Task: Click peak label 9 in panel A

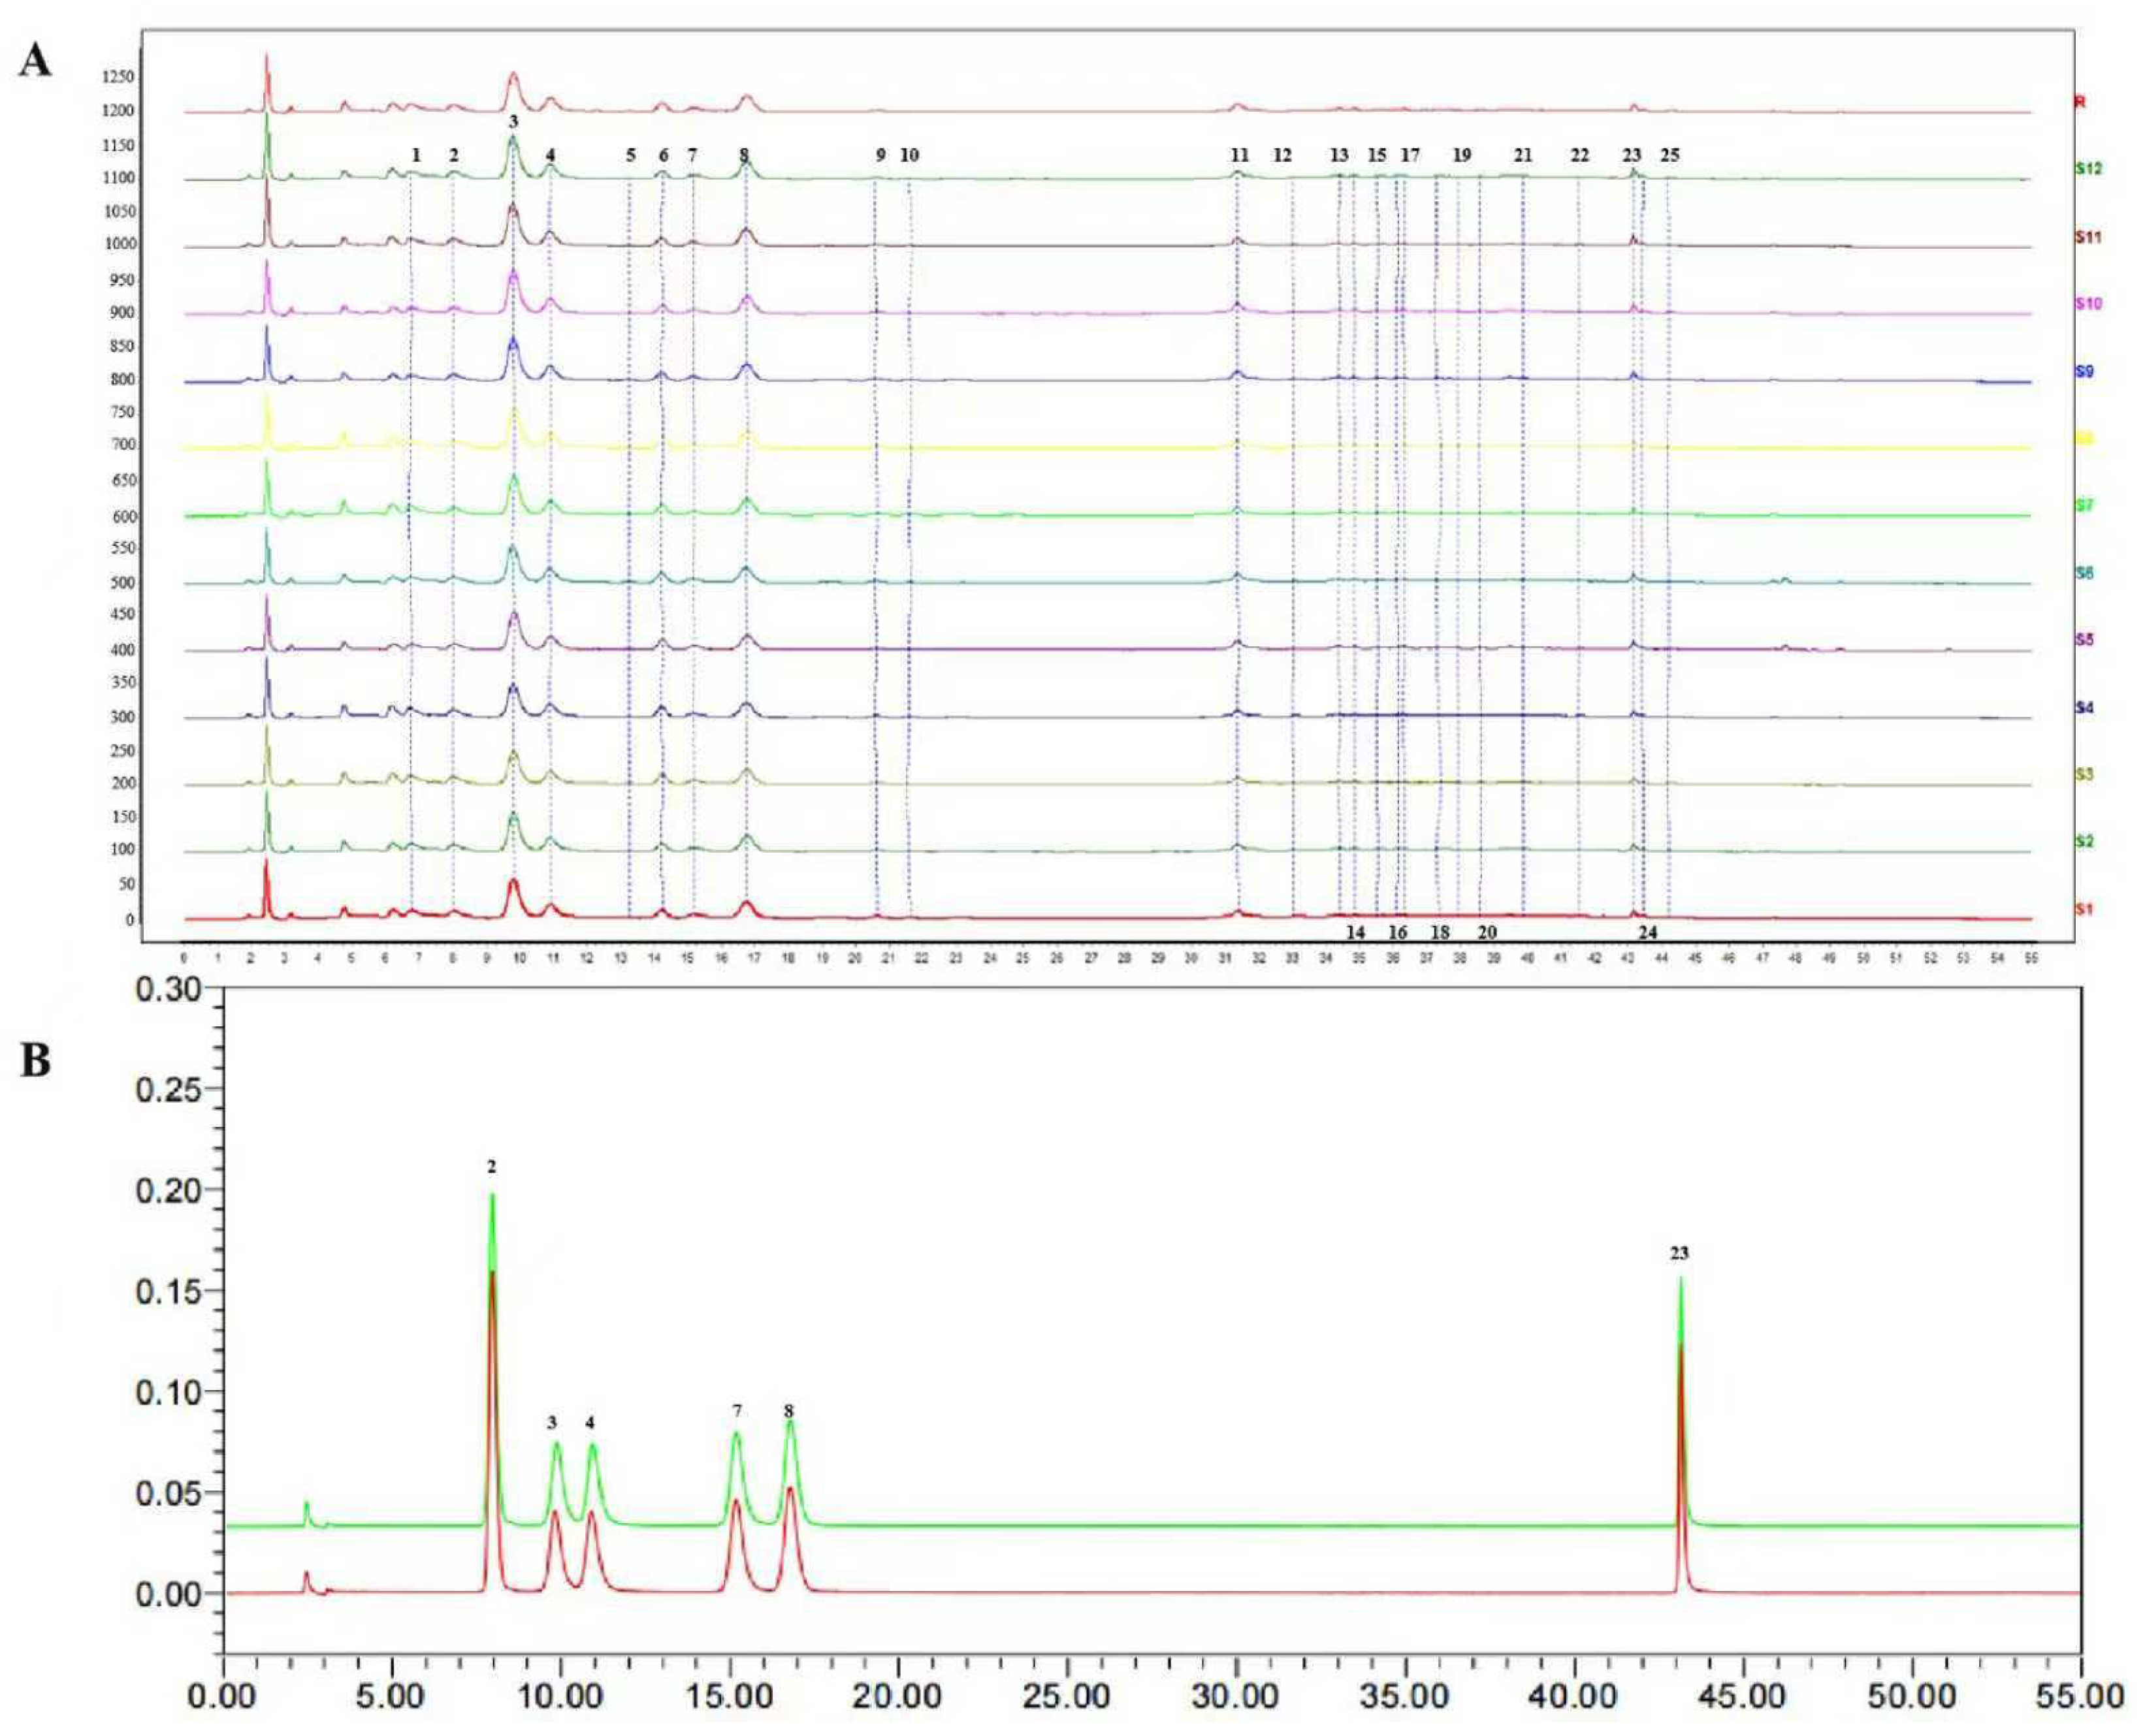Action: point(880,155)
